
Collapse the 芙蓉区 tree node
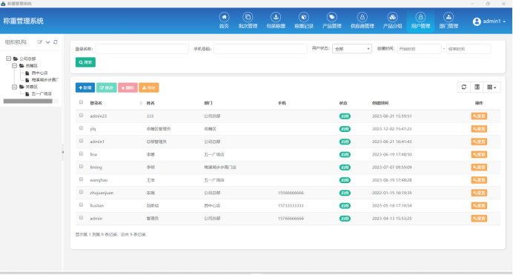pyautogui.click(x=14, y=87)
